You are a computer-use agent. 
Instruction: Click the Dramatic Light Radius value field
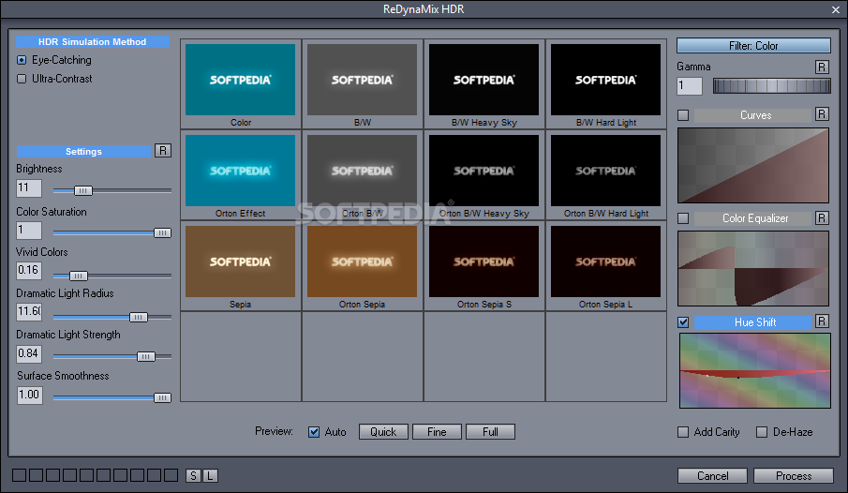[x=29, y=312]
